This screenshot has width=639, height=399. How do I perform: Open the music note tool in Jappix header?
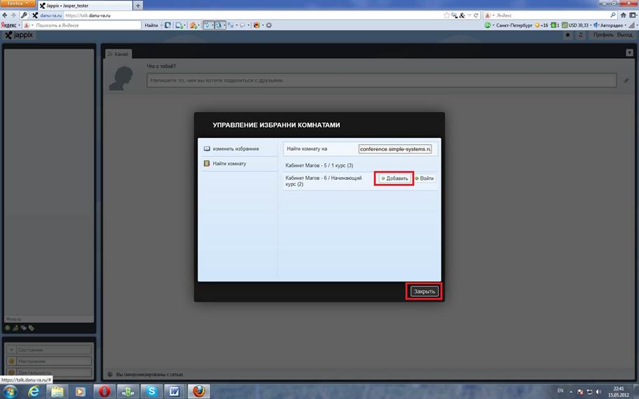coord(581,35)
